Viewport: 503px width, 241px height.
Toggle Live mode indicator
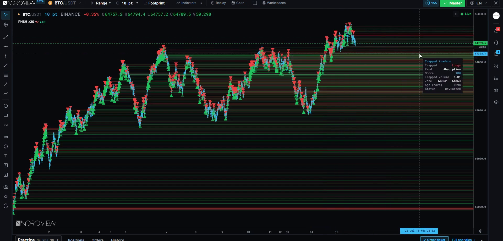point(466,14)
